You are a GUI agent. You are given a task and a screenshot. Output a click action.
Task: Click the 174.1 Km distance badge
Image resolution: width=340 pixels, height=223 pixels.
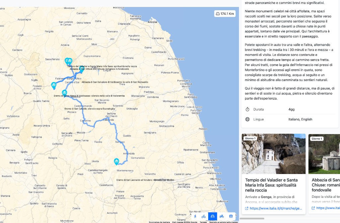click(x=225, y=14)
